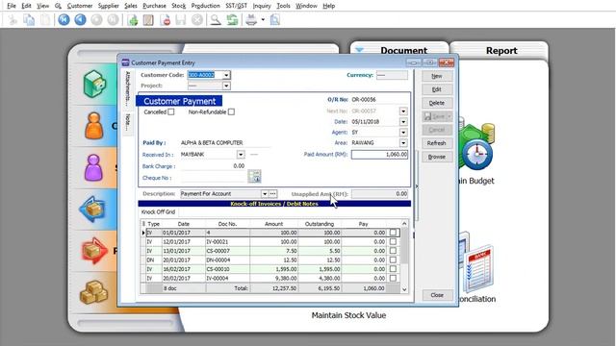Click the Save diskette toolbar icon
The image size is (616, 346).
(x=181, y=19)
